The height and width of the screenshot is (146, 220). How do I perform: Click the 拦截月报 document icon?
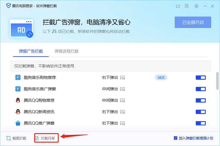click(x=37, y=138)
